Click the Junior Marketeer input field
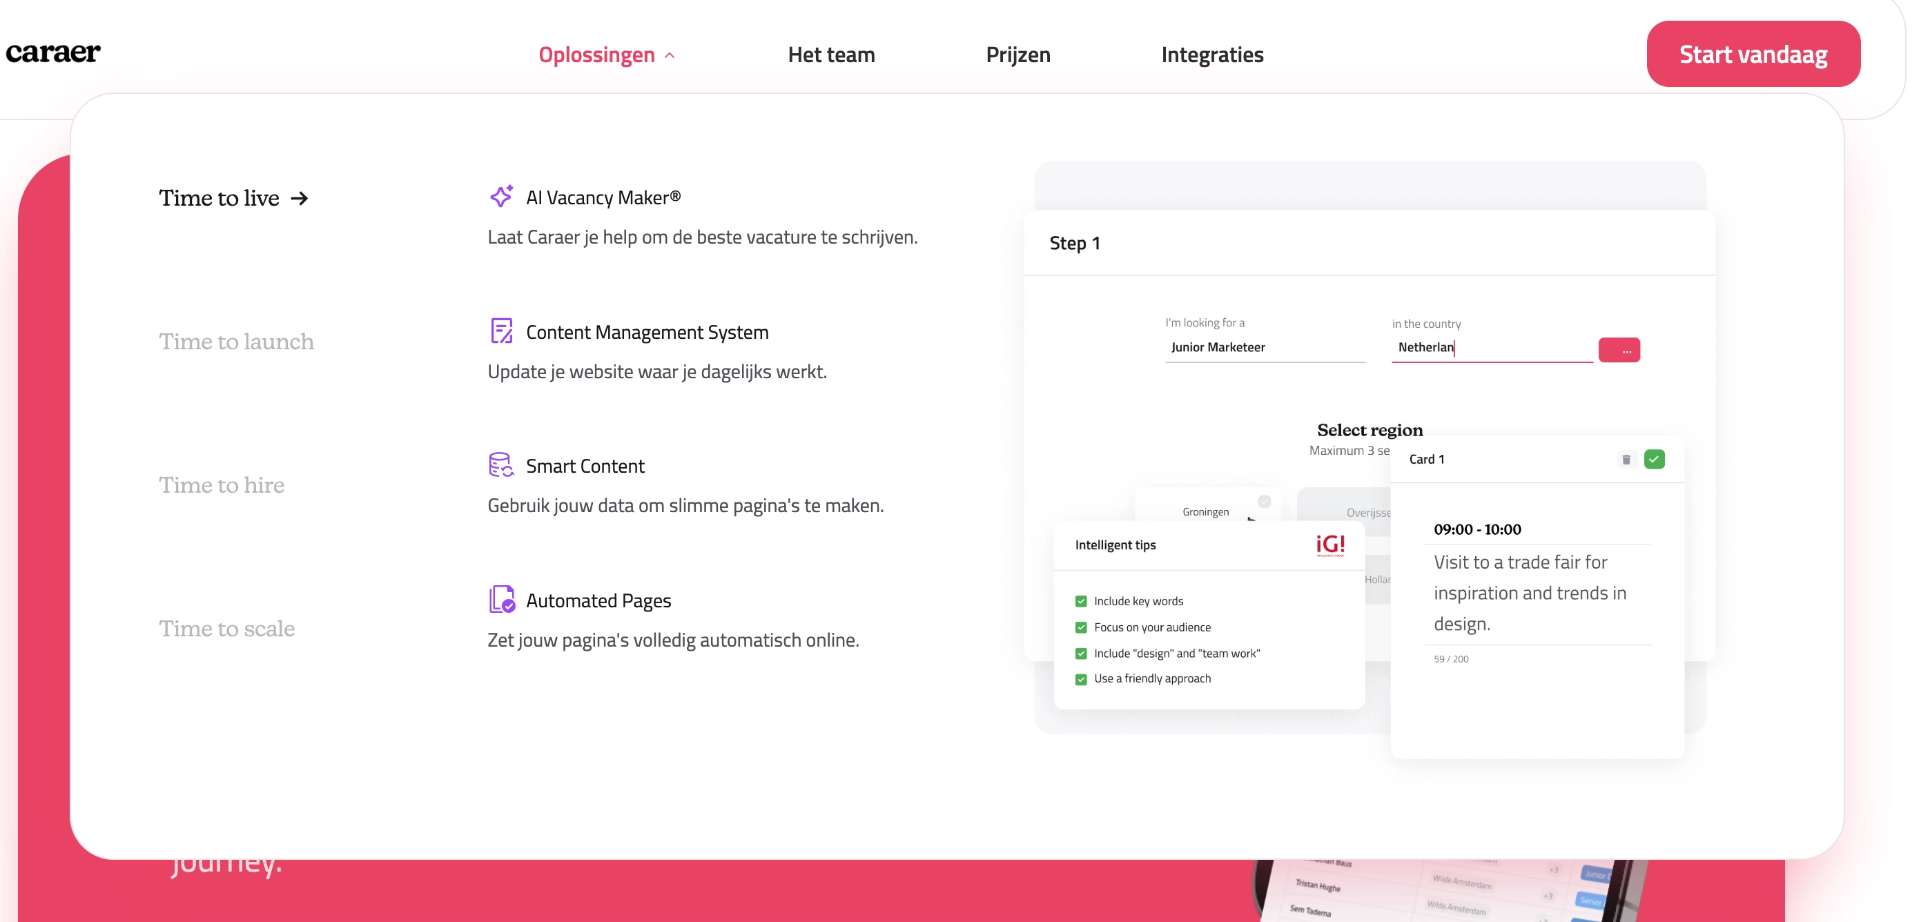1930x922 pixels. point(1264,348)
